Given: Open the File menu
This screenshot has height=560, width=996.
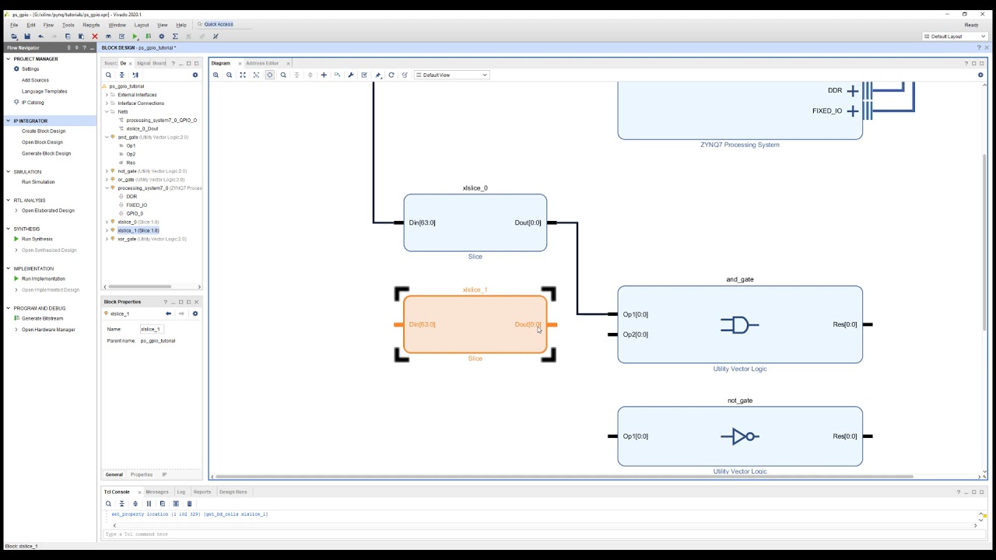Looking at the screenshot, I should [14, 25].
